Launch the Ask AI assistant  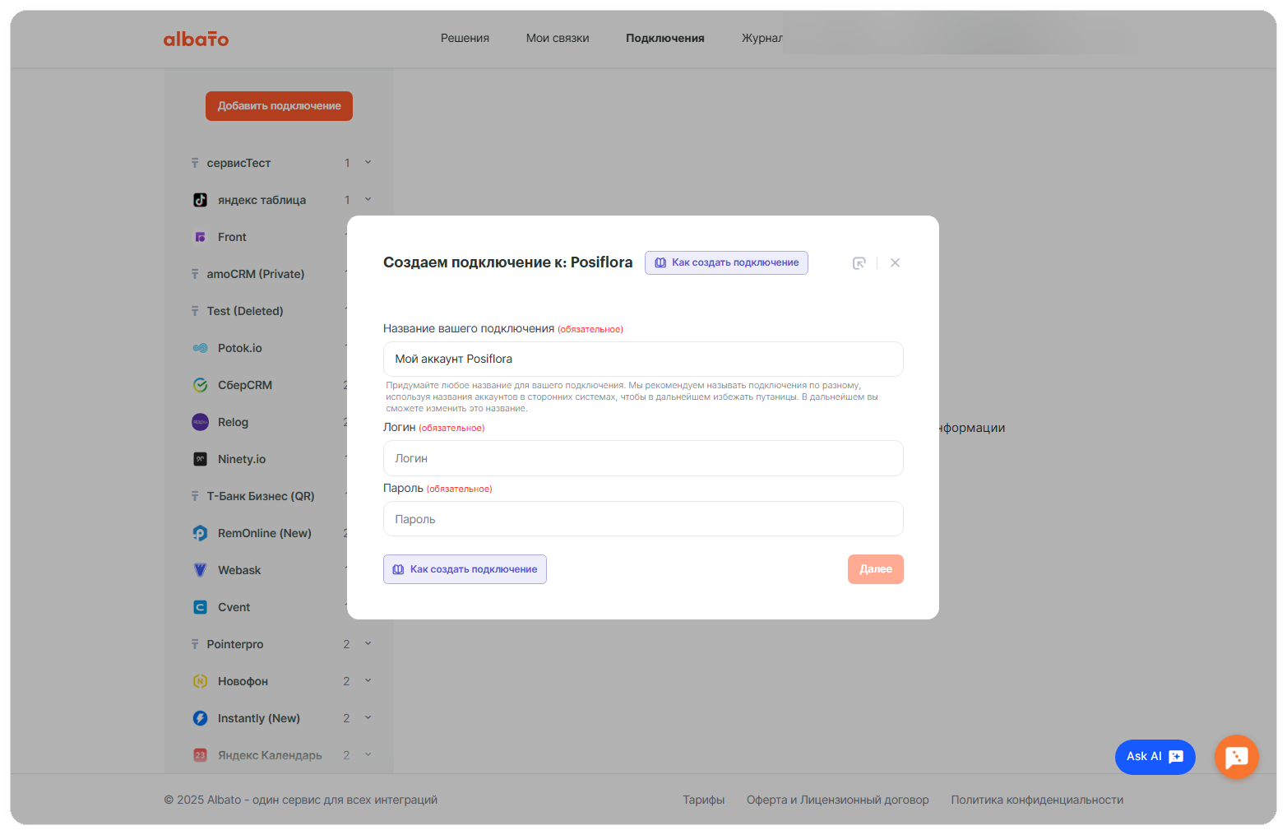click(x=1155, y=757)
